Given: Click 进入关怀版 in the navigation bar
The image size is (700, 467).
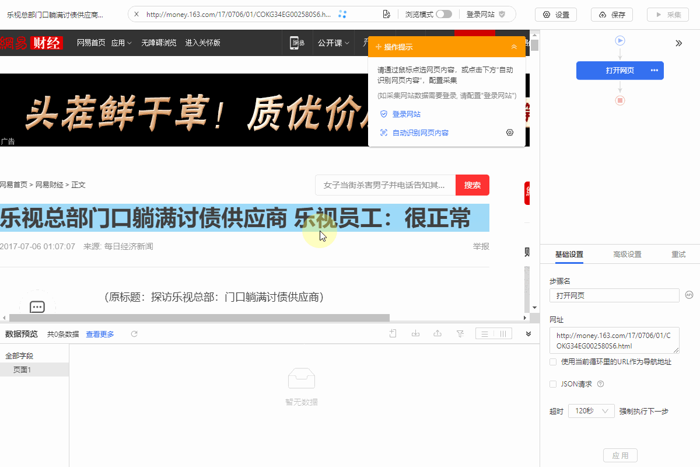Looking at the screenshot, I should click(202, 43).
